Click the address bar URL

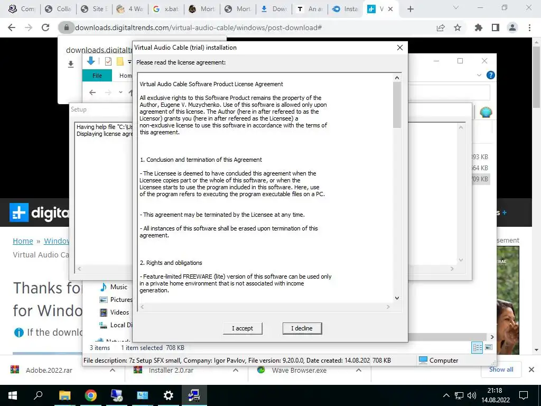[x=199, y=27]
